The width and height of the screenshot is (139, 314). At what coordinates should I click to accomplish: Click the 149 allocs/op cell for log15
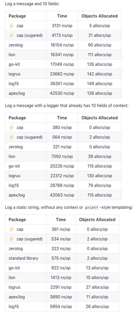[x=100, y=84]
